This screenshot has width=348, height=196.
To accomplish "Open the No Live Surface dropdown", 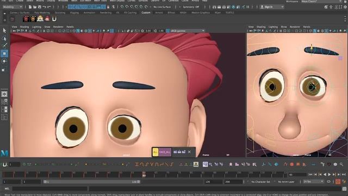I will tap(162, 7).
